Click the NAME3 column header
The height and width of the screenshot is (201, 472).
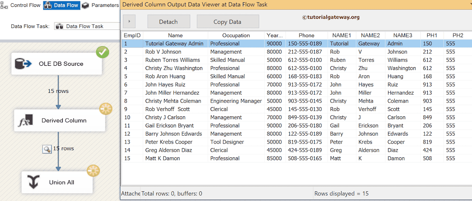pos(403,35)
